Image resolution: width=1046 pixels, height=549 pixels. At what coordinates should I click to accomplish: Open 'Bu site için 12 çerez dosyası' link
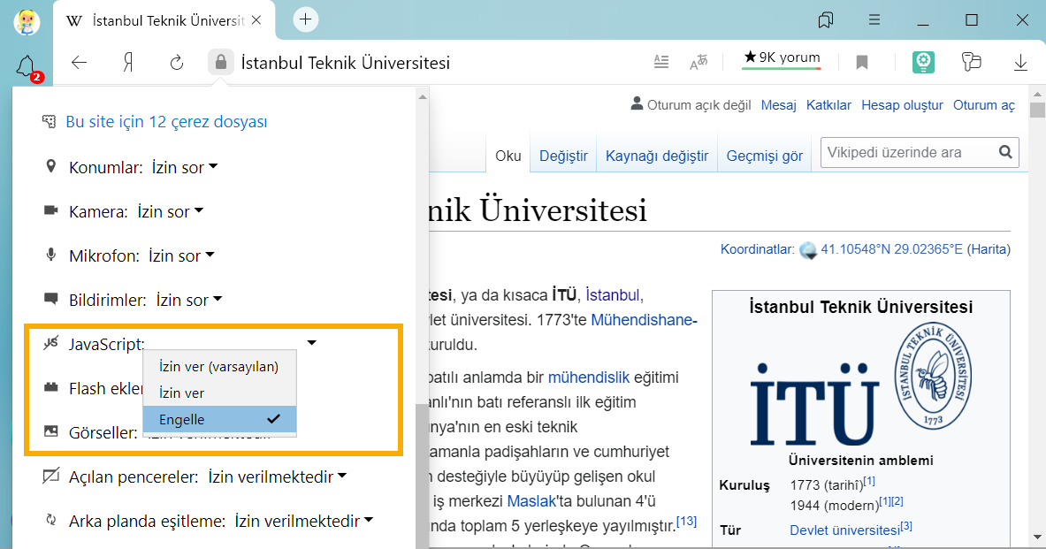pos(166,122)
